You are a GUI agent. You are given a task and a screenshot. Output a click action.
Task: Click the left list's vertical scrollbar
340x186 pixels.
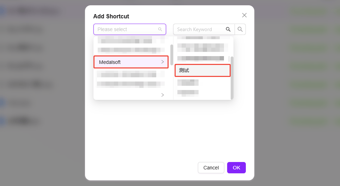[x=172, y=55]
